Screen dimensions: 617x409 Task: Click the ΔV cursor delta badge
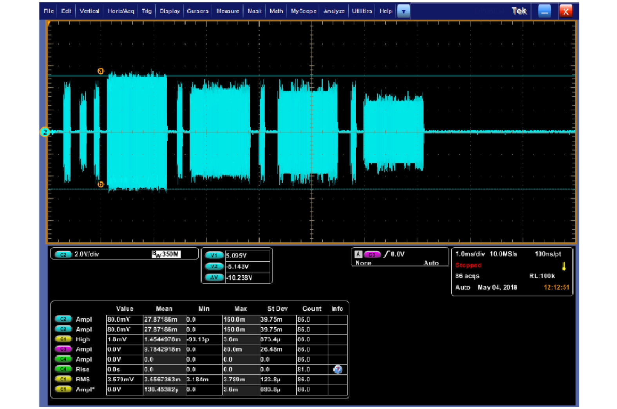[214, 277]
